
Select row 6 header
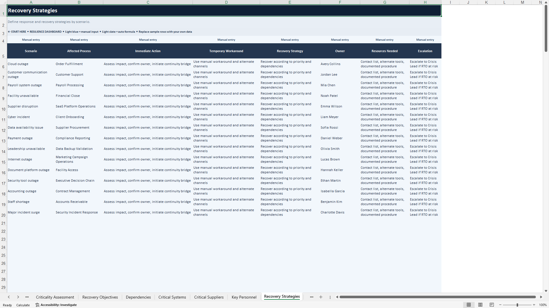tap(3, 64)
